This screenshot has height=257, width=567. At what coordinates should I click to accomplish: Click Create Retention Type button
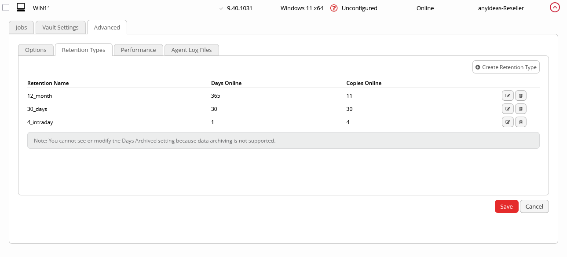(506, 67)
